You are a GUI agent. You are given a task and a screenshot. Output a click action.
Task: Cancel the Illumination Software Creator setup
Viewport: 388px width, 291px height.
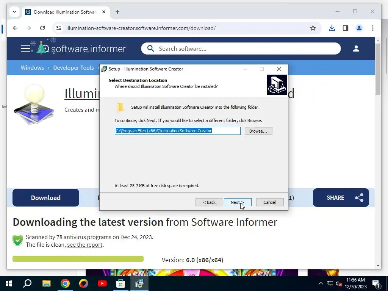tap(269, 202)
